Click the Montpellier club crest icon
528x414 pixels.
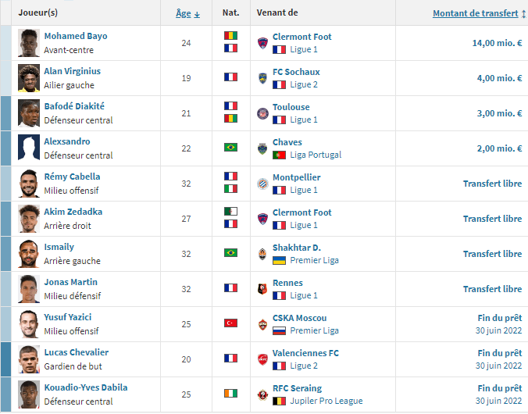coord(262,184)
